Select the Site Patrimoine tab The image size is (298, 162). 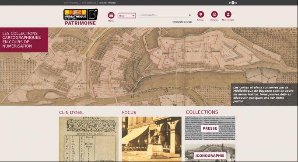click(107, 3)
